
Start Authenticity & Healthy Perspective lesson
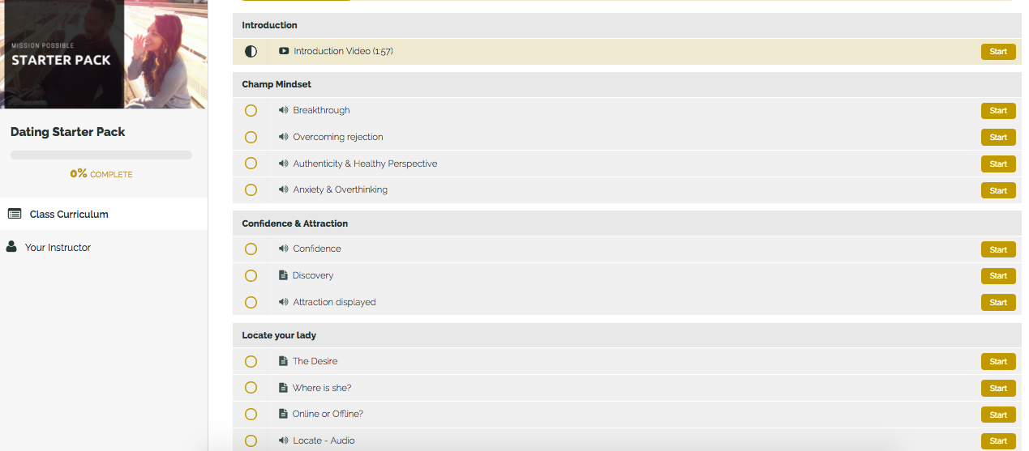point(998,164)
